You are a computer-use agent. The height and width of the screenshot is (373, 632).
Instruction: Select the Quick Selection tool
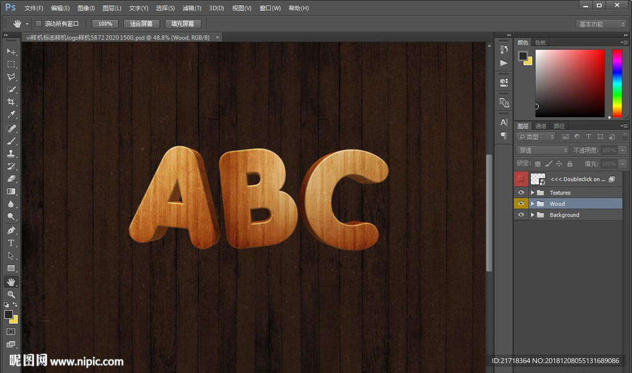pyautogui.click(x=11, y=89)
